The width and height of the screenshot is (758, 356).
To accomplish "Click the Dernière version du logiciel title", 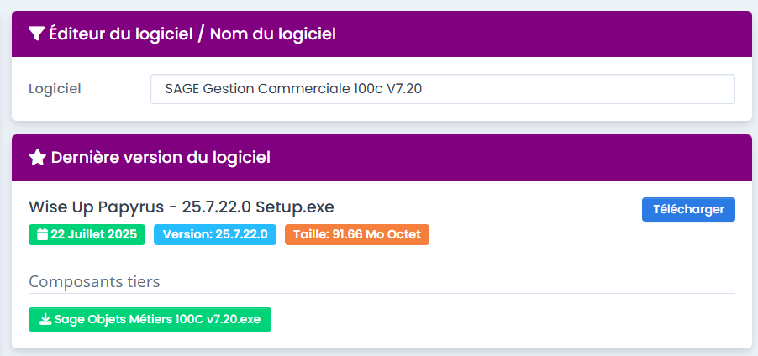I will click(x=161, y=157).
